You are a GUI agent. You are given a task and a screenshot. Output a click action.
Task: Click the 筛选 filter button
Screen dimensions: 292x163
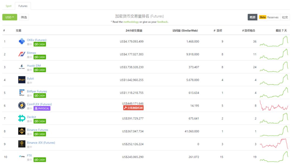point(24,17)
